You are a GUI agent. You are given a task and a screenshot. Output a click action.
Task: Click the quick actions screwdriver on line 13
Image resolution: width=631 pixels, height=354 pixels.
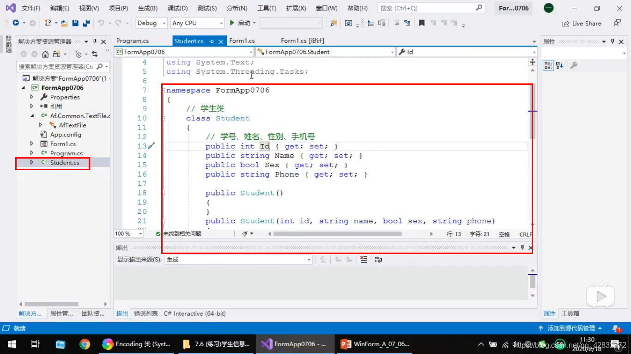[x=151, y=146]
